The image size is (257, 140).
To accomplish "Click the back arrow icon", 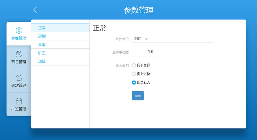I will tap(35, 10).
